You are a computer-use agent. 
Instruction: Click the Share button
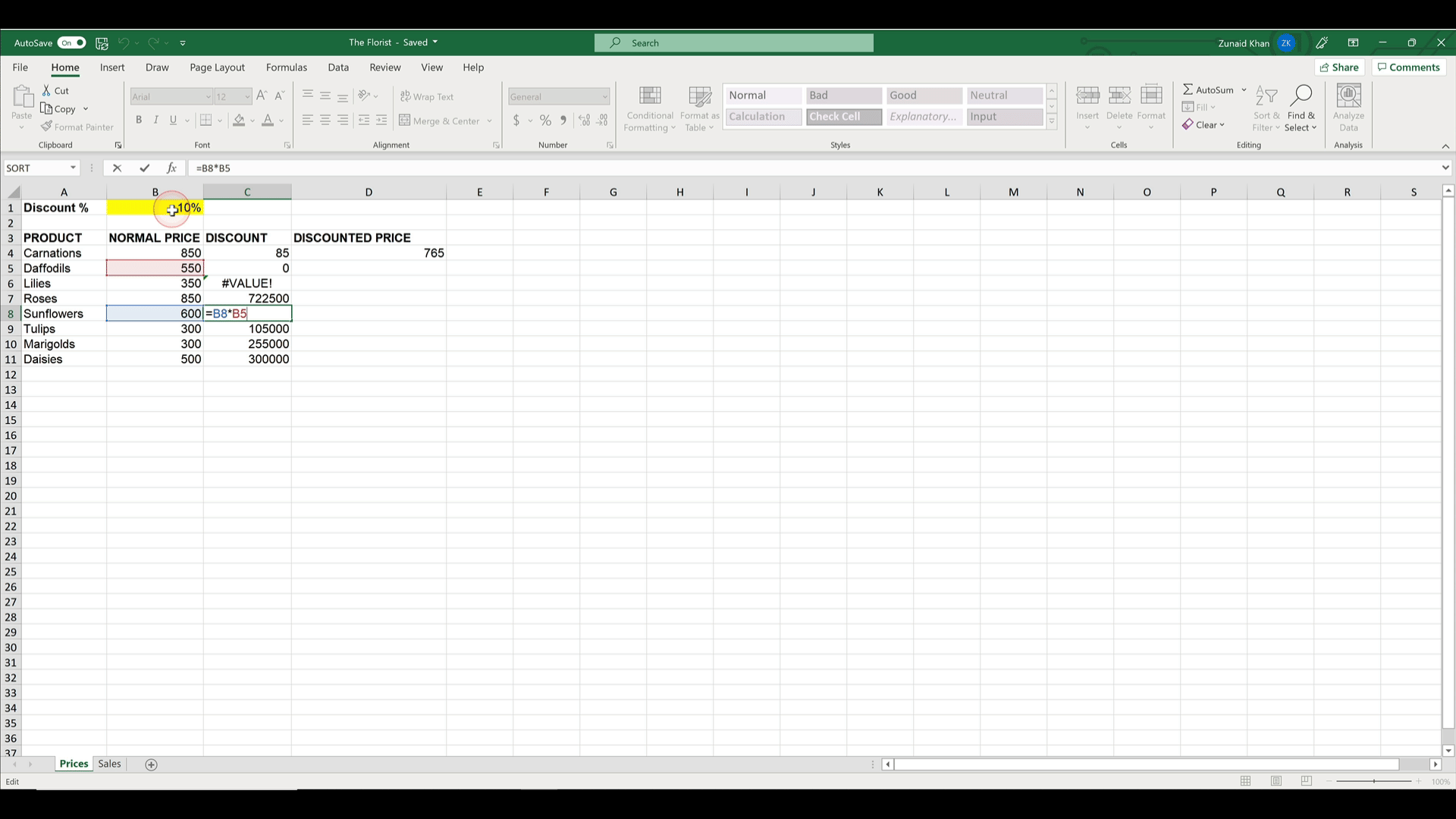point(1339,67)
